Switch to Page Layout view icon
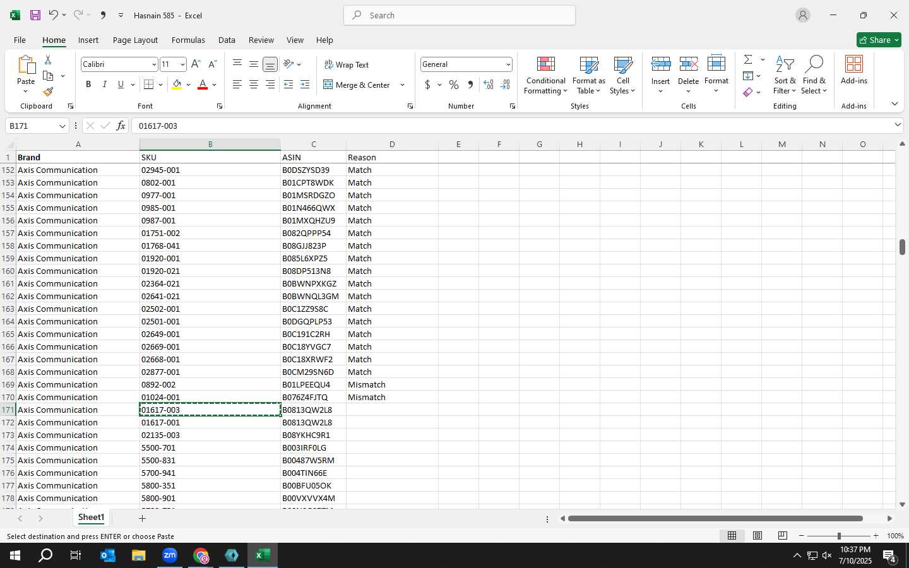This screenshot has width=909, height=568. pos(757,536)
